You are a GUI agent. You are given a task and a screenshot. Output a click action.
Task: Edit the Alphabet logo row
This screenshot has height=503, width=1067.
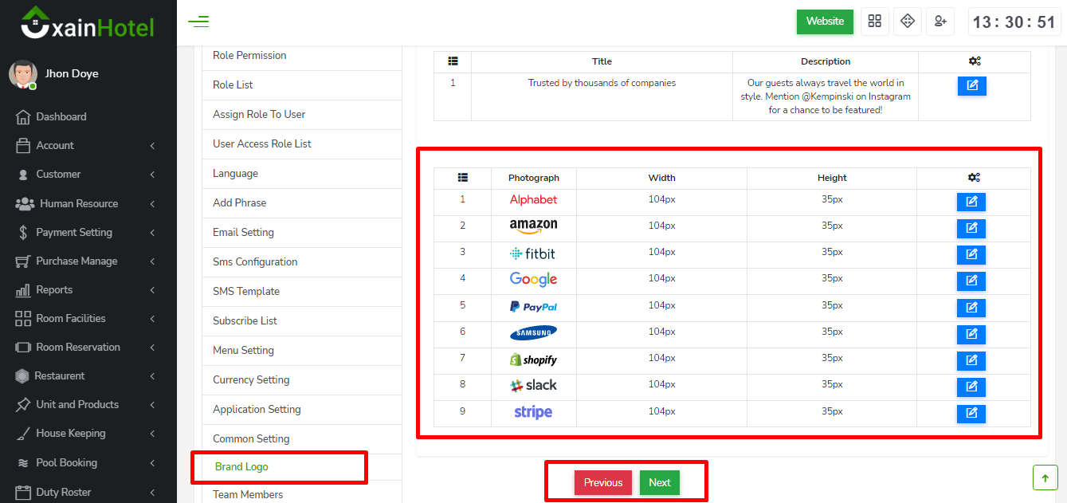(971, 202)
